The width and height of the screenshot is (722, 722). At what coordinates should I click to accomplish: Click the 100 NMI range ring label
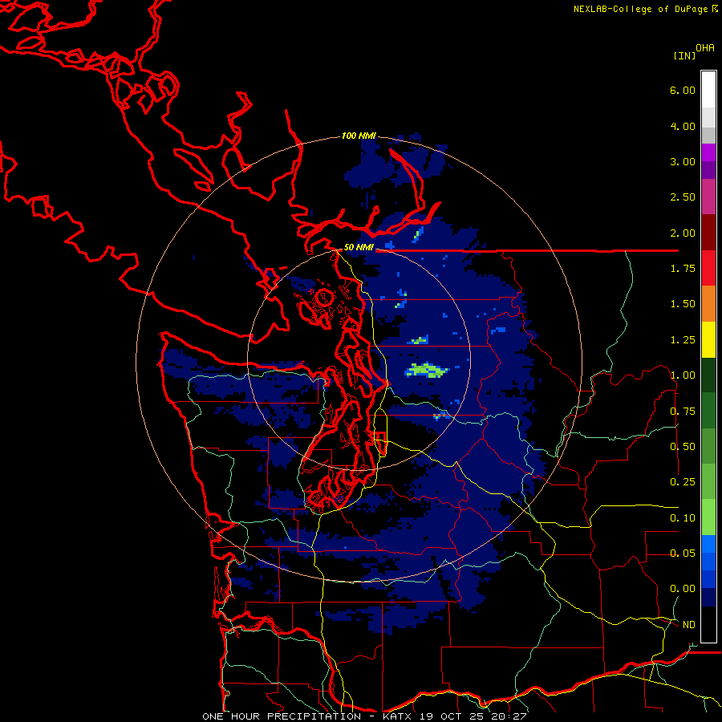[x=359, y=136]
